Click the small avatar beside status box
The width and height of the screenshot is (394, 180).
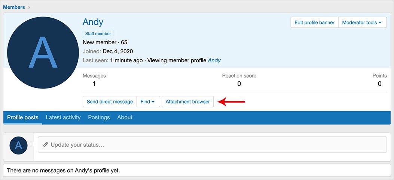coord(18,145)
